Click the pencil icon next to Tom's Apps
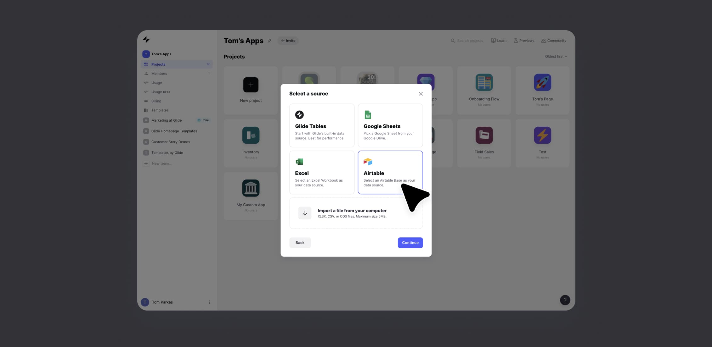The image size is (712, 347). [x=269, y=40]
